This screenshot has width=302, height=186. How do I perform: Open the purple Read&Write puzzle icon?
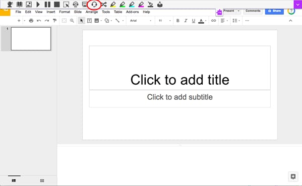point(219,13)
